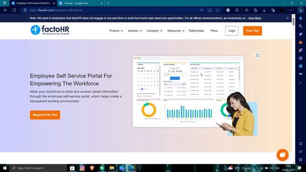Open the volume icon in the system tray
The image size is (306, 172).
tap(271, 168)
